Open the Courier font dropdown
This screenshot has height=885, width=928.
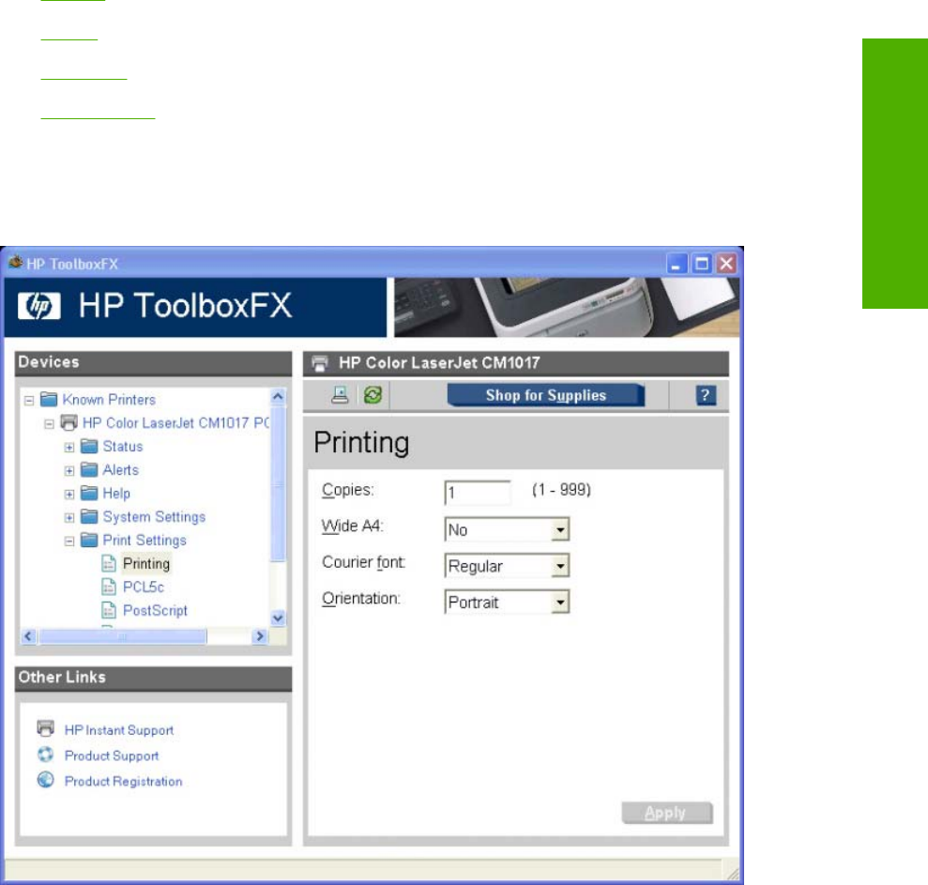[x=560, y=567]
